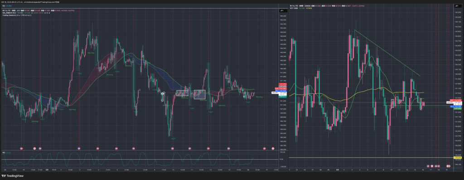Select the RCI legend in the bottom indicator pane
Viewport: 464px width, 180px height.
click(x=4, y=152)
